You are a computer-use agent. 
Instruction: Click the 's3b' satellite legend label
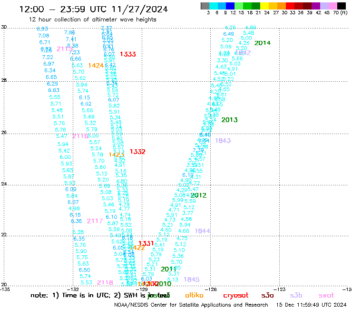(296, 295)
